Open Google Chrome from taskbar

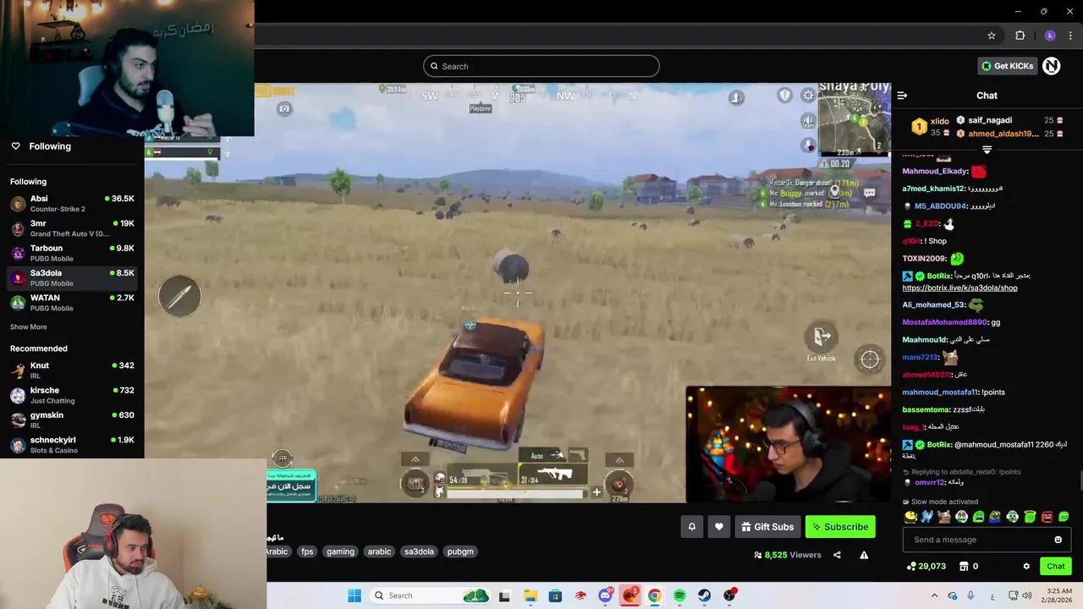click(654, 595)
